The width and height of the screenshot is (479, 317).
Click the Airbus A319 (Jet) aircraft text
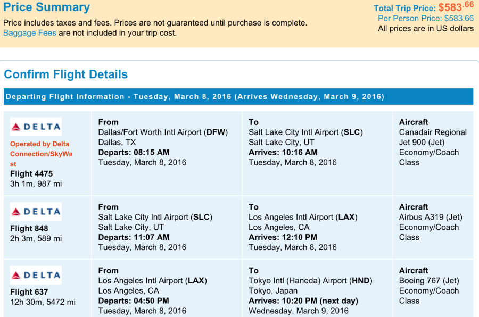[x=431, y=217]
